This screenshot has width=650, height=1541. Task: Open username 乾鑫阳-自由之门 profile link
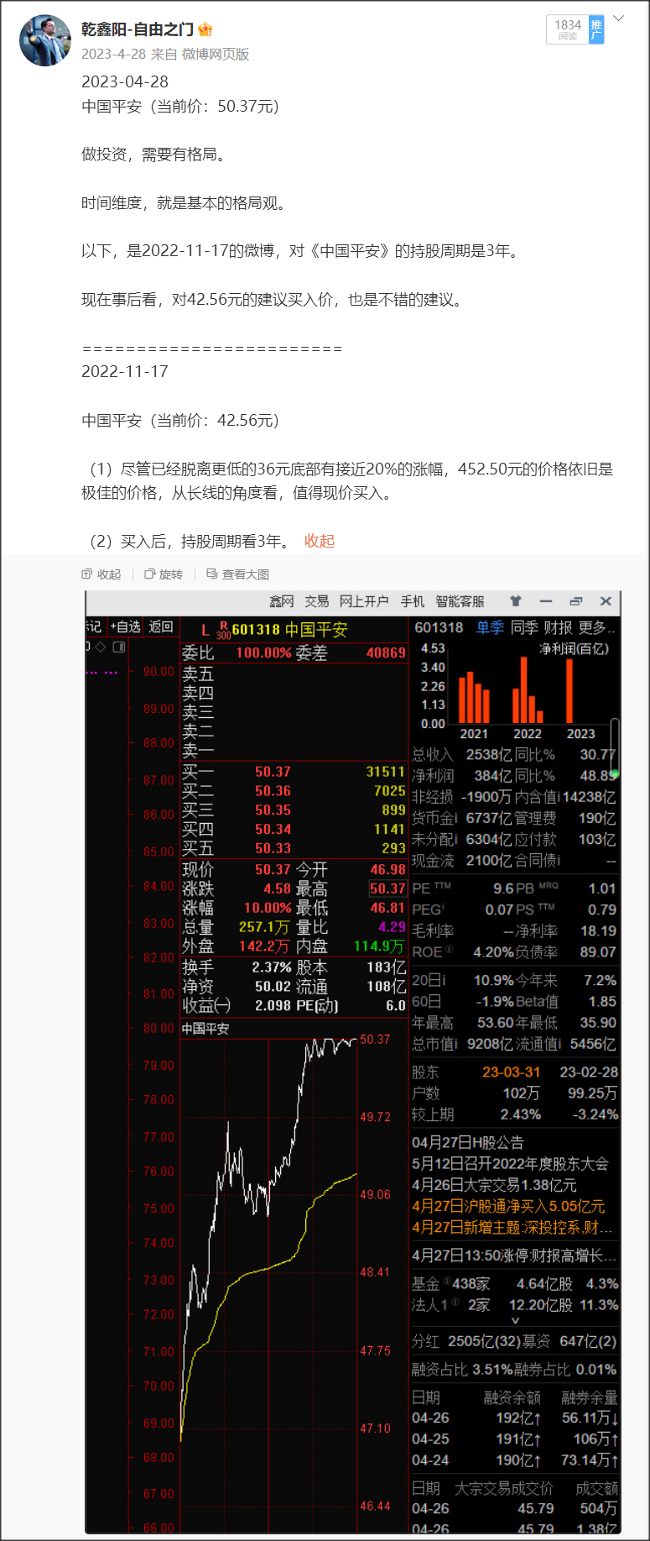tap(138, 30)
